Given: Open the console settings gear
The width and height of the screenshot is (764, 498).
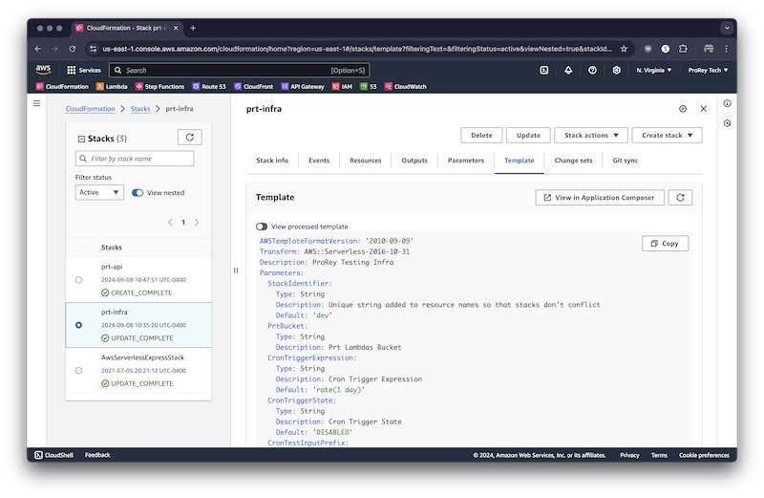Looking at the screenshot, I should pyautogui.click(x=616, y=70).
